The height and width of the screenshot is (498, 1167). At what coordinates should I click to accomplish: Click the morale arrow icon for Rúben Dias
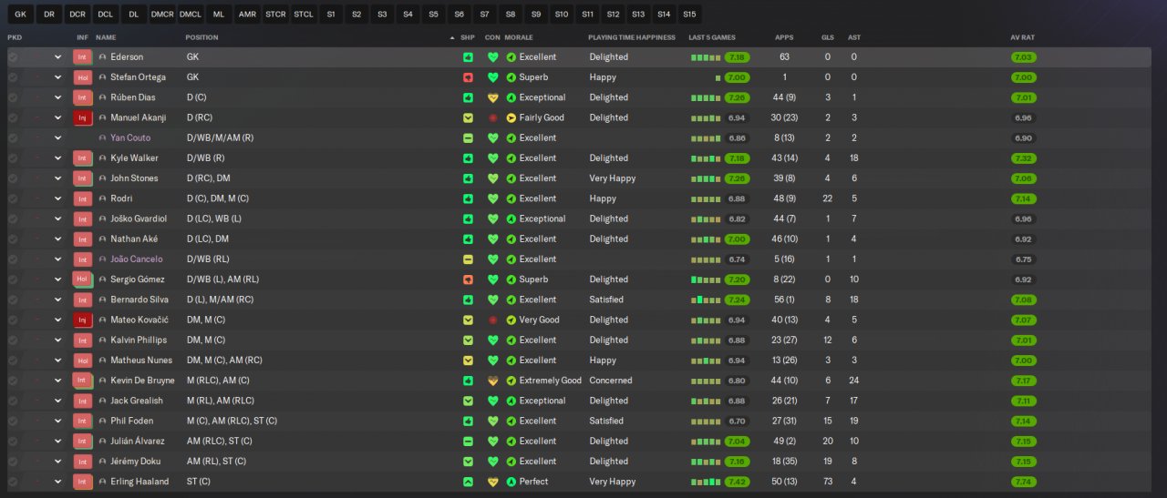click(511, 97)
